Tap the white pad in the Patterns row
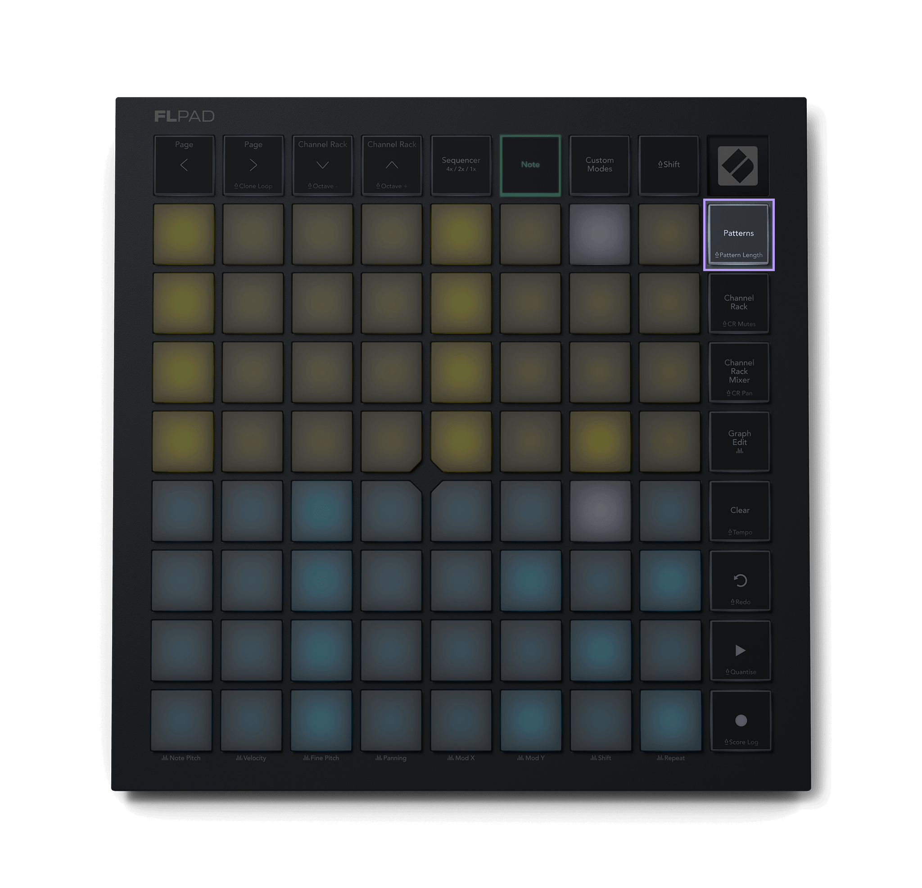Screen dimensions: 922x888 pos(599,234)
